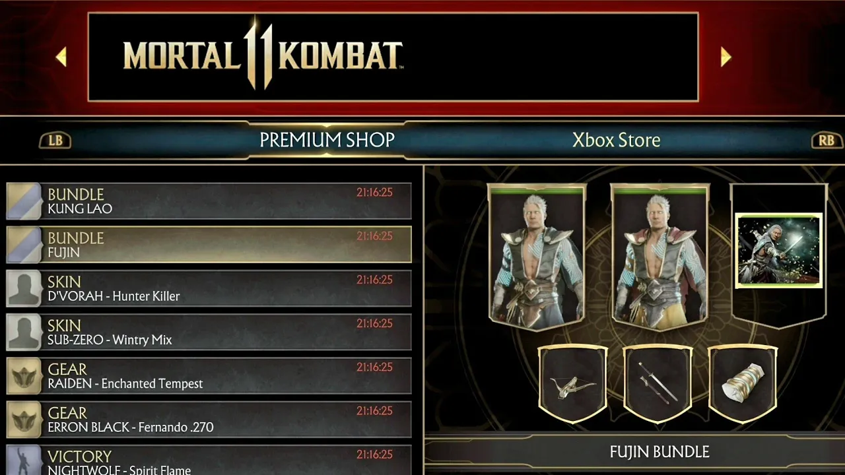Click the mask icon on Raiden gear row
845x475 pixels.
click(x=24, y=375)
